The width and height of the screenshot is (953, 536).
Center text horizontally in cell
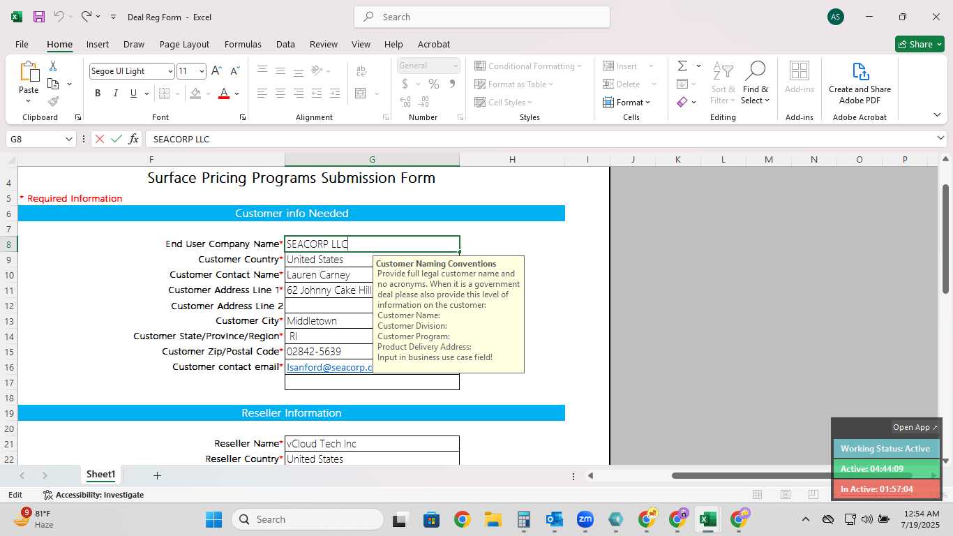coord(280,93)
